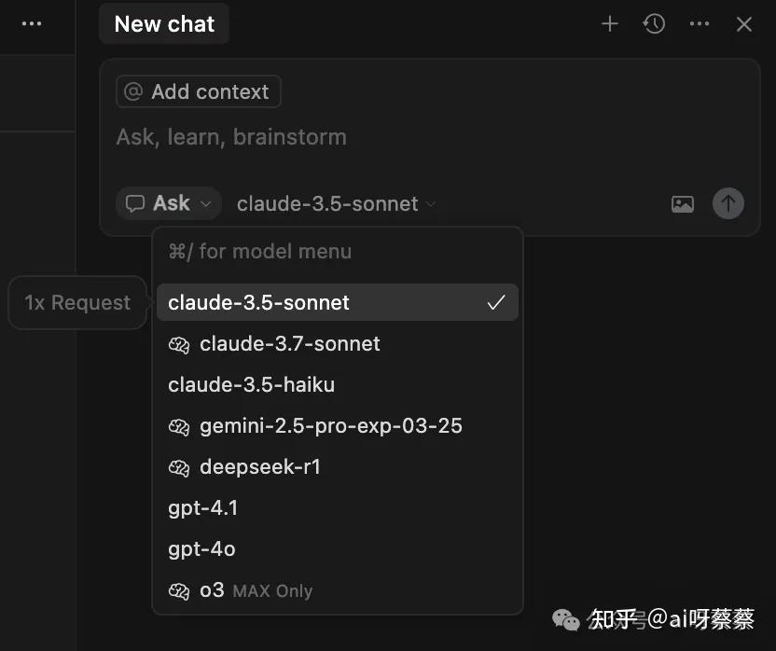Select claude-3.7-sonnet in the model menu

pos(290,343)
